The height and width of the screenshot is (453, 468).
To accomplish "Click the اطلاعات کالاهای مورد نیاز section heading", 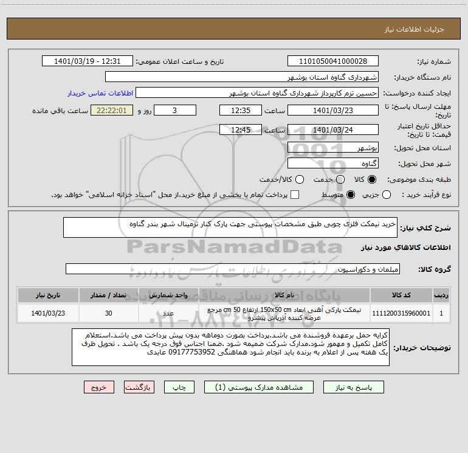I will (x=405, y=247).
